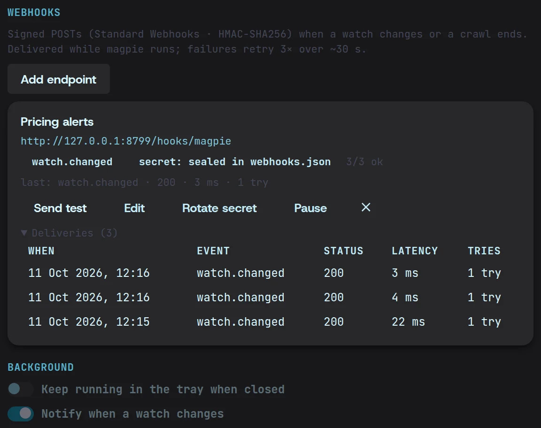Click the Add endpoint button
This screenshot has width=541, height=428.
pos(59,79)
